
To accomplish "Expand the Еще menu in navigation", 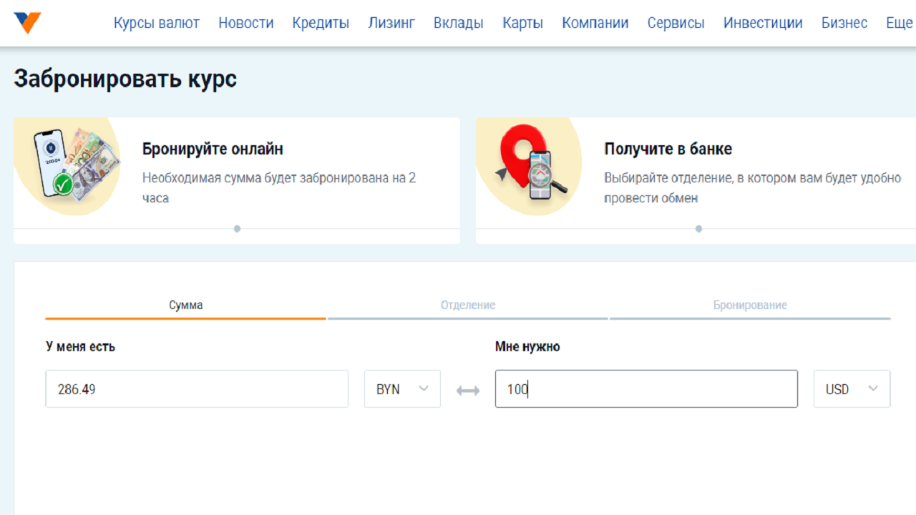I will (899, 23).
